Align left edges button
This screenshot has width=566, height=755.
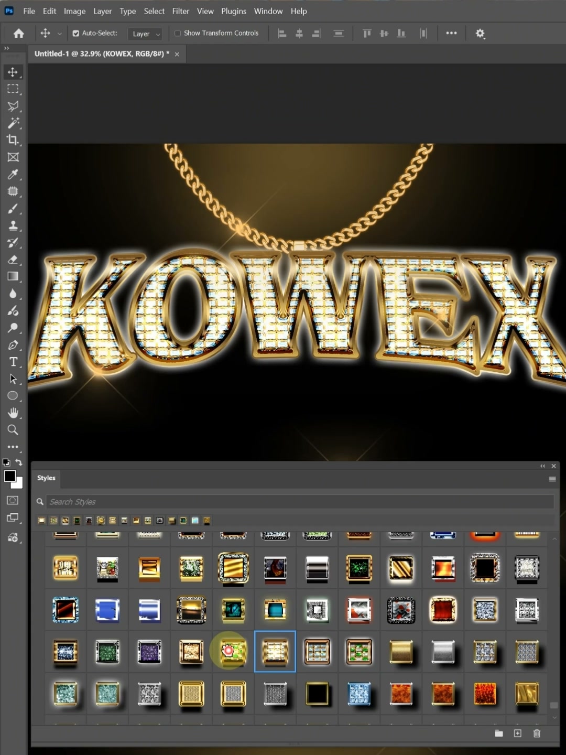click(x=282, y=34)
